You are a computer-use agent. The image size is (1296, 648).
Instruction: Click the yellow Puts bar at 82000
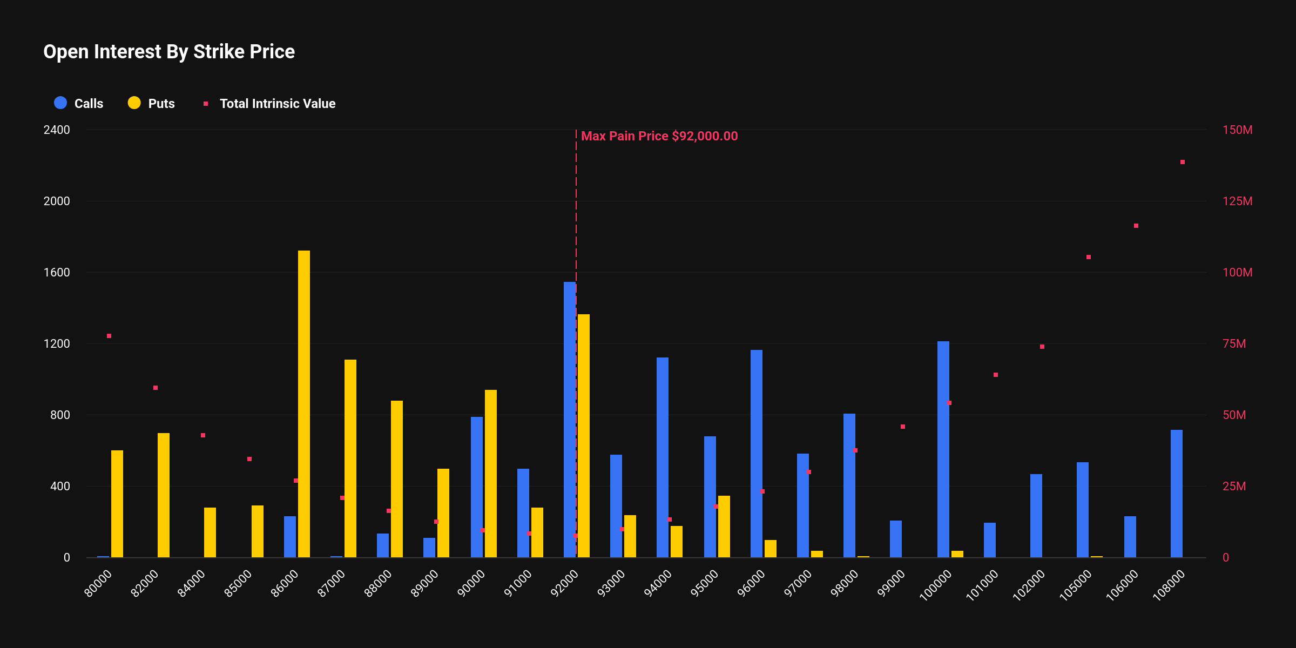click(164, 494)
